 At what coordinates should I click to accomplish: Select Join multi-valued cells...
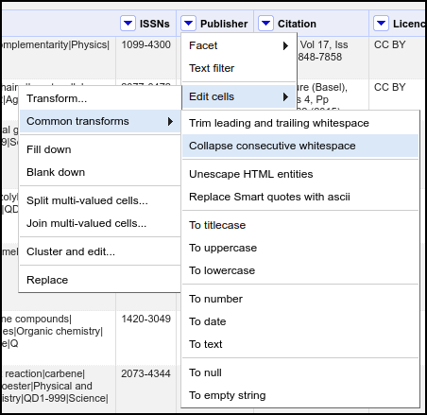point(100,223)
